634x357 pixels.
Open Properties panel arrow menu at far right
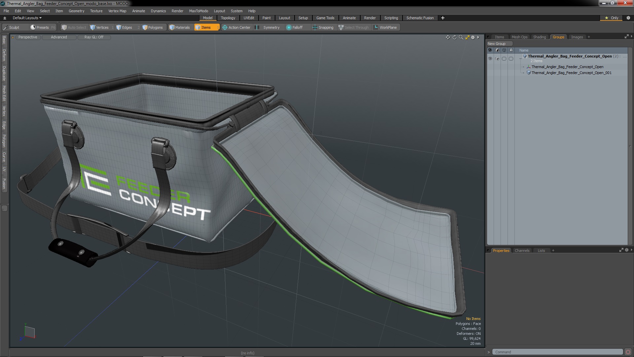coord(631,250)
